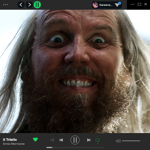Click the green pause button in top bar
Viewport: 150px width, 150px height.
point(37,5)
